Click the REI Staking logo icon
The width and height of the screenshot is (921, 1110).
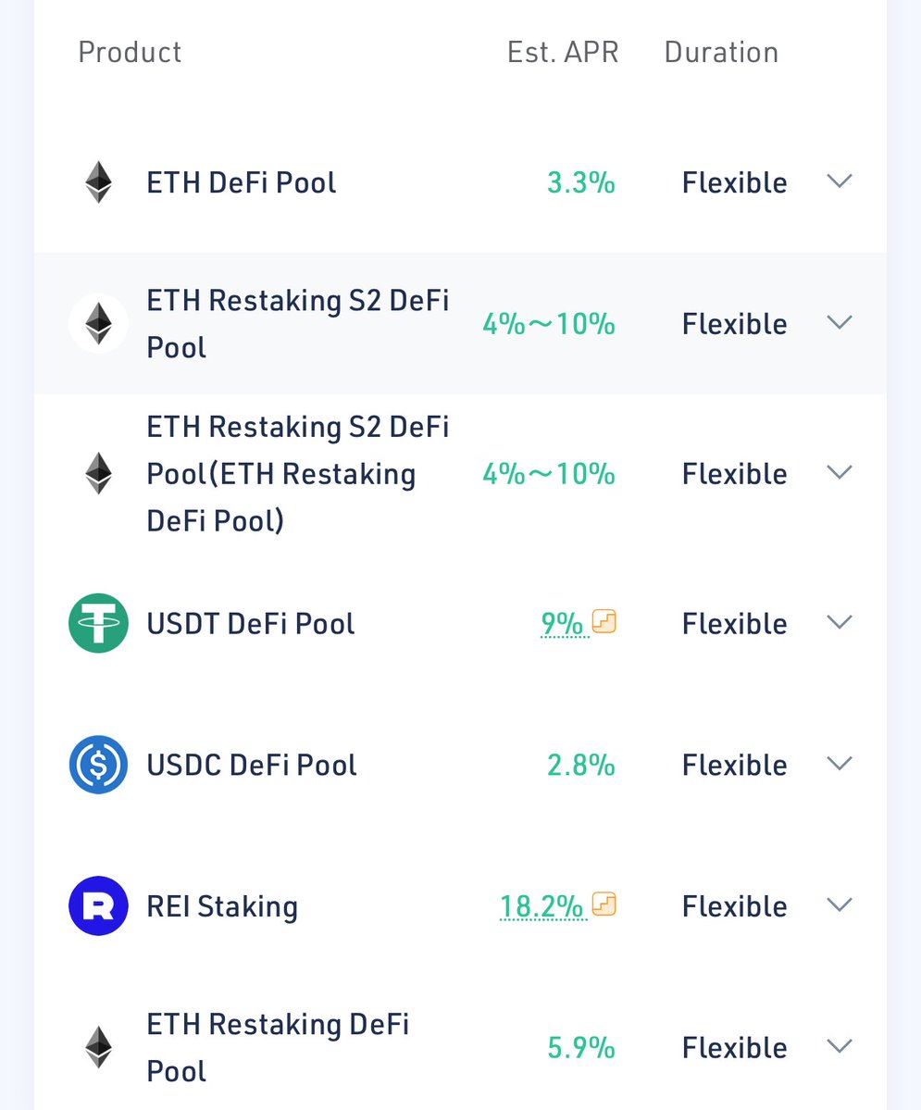98,905
